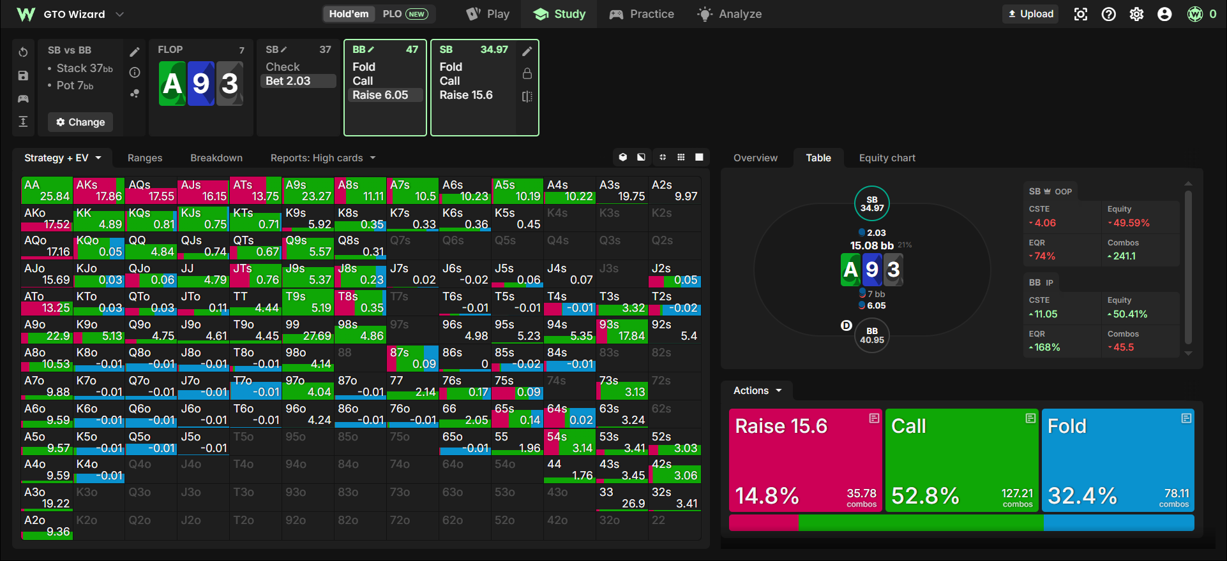Click the vertical expand height icon in sidebar
This screenshot has width=1227, height=561.
click(23, 122)
